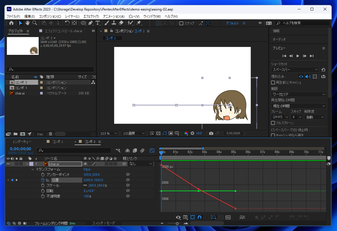Select the Pen tool
This screenshot has height=231, width=337.
[x=90, y=23]
